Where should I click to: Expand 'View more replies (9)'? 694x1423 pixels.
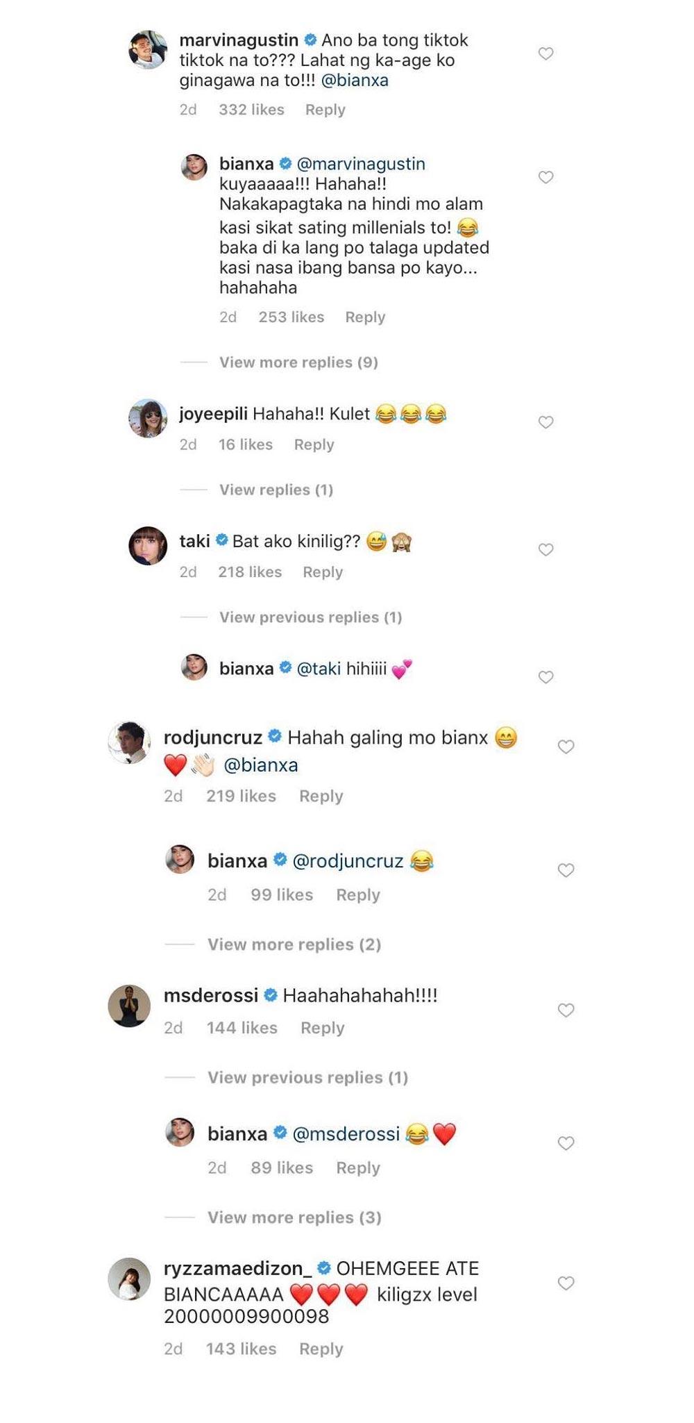tap(298, 363)
